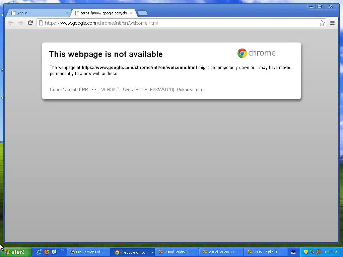Open a new tab with the tab button

pos(143,13)
